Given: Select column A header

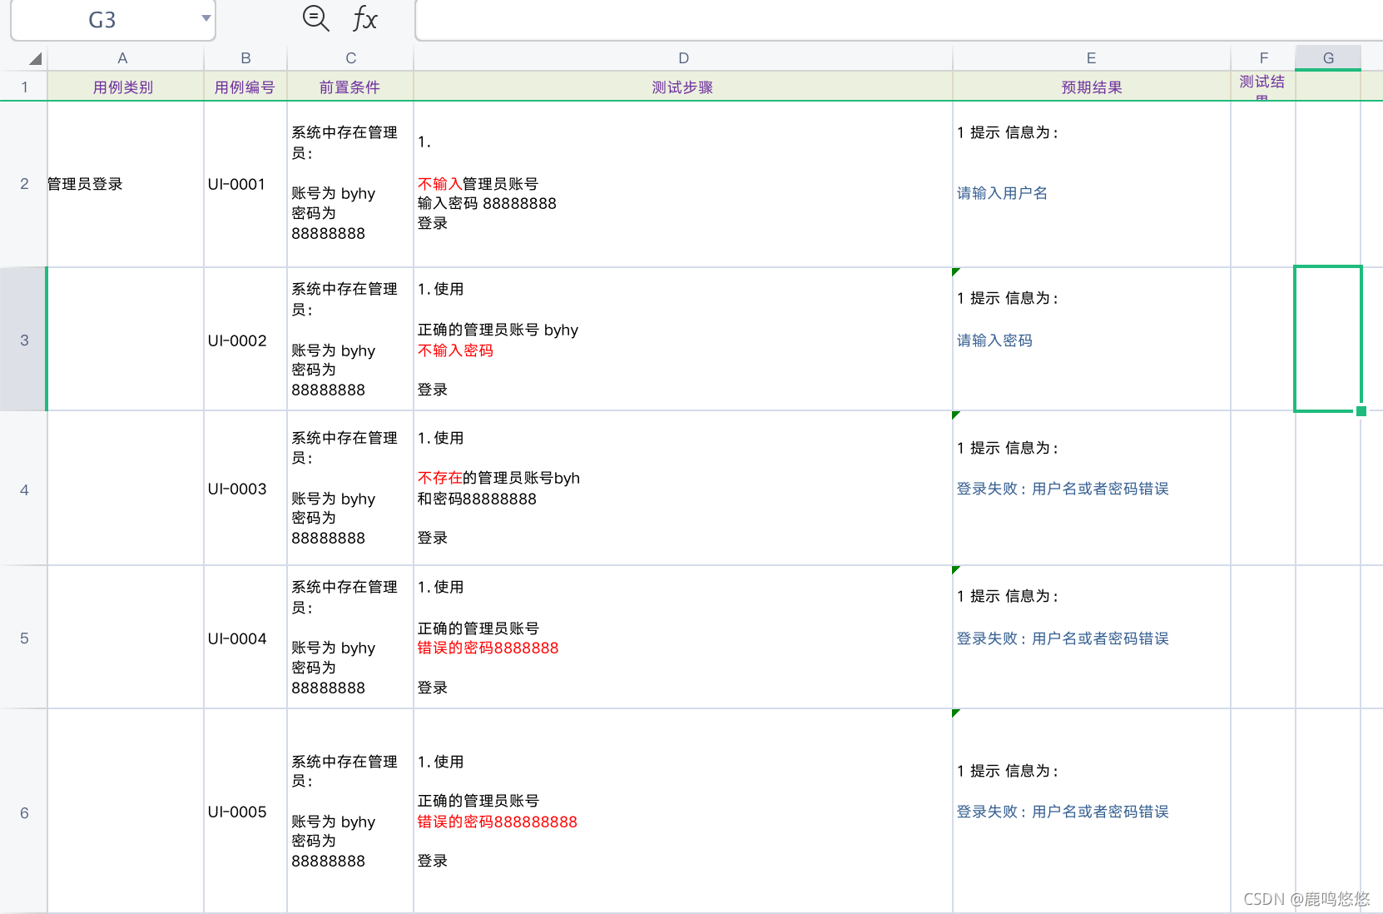Looking at the screenshot, I should (x=122, y=57).
